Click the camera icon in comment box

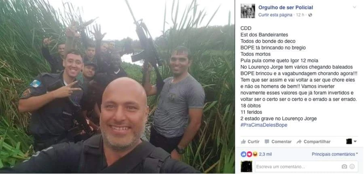coord(344,167)
